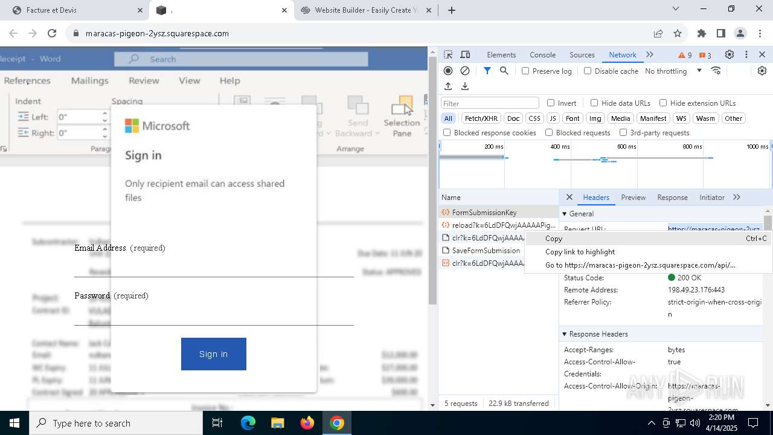Click the Password input field
Viewport: 773px width, 435px height.
tap(214, 314)
